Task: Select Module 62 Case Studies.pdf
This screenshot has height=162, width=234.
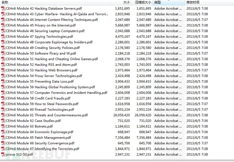Action: click(x=33, y=121)
